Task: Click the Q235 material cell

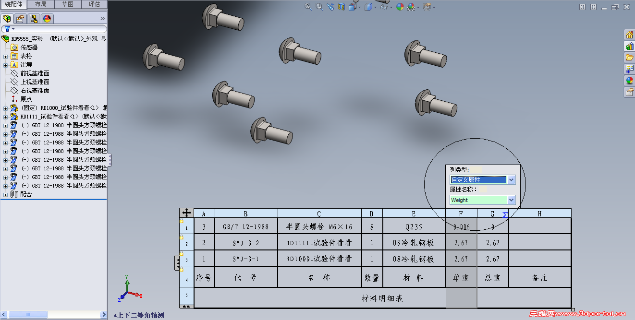Action: pyautogui.click(x=414, y=226)
